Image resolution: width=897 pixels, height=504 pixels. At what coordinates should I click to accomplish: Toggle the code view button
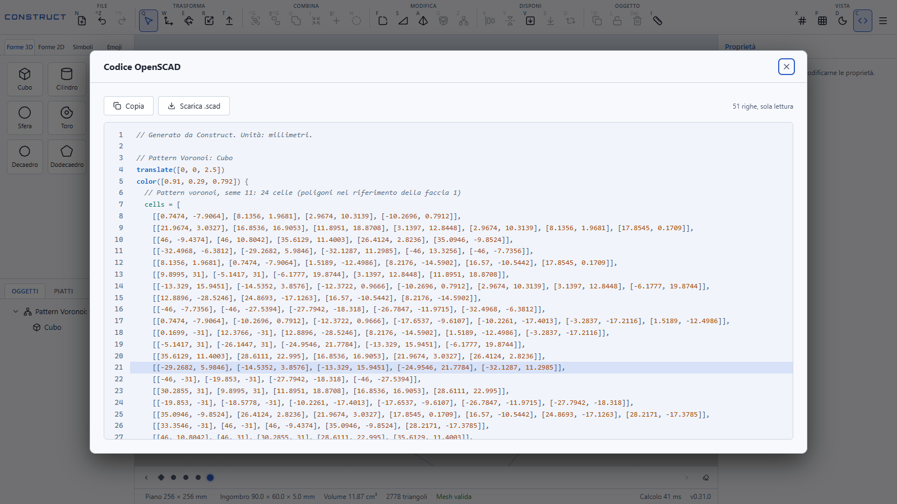(x=863, y=21)
